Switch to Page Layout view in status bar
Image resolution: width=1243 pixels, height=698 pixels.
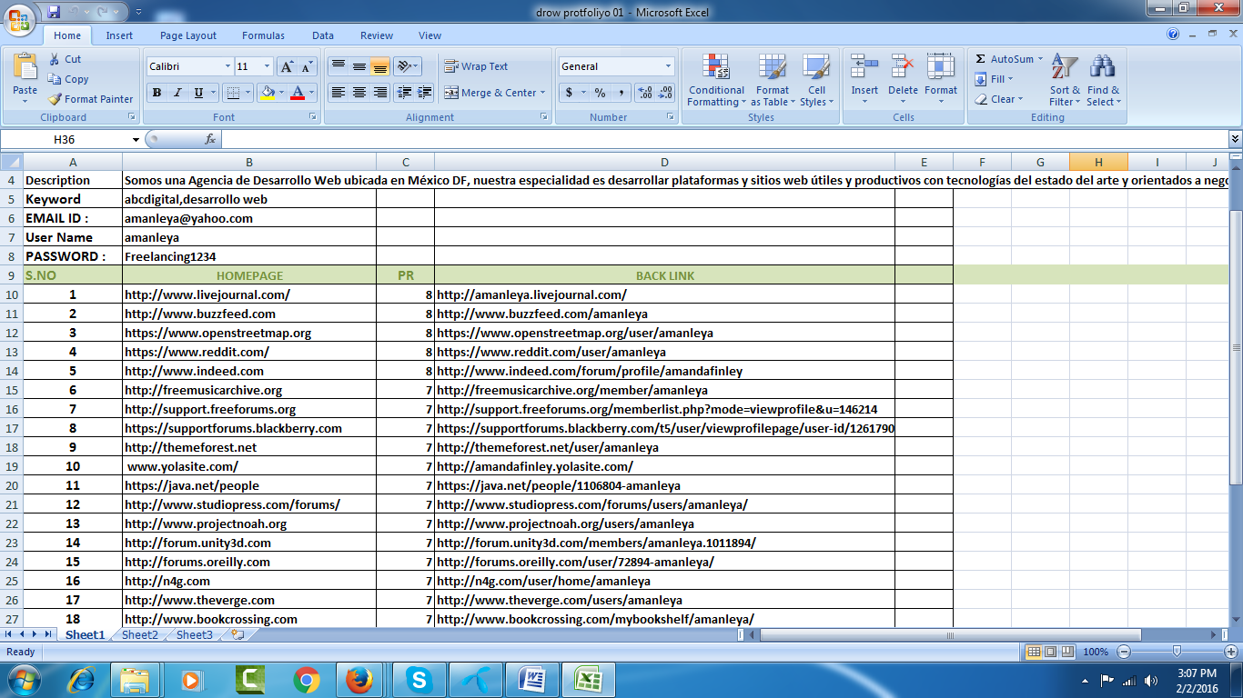coord(1051,652)
